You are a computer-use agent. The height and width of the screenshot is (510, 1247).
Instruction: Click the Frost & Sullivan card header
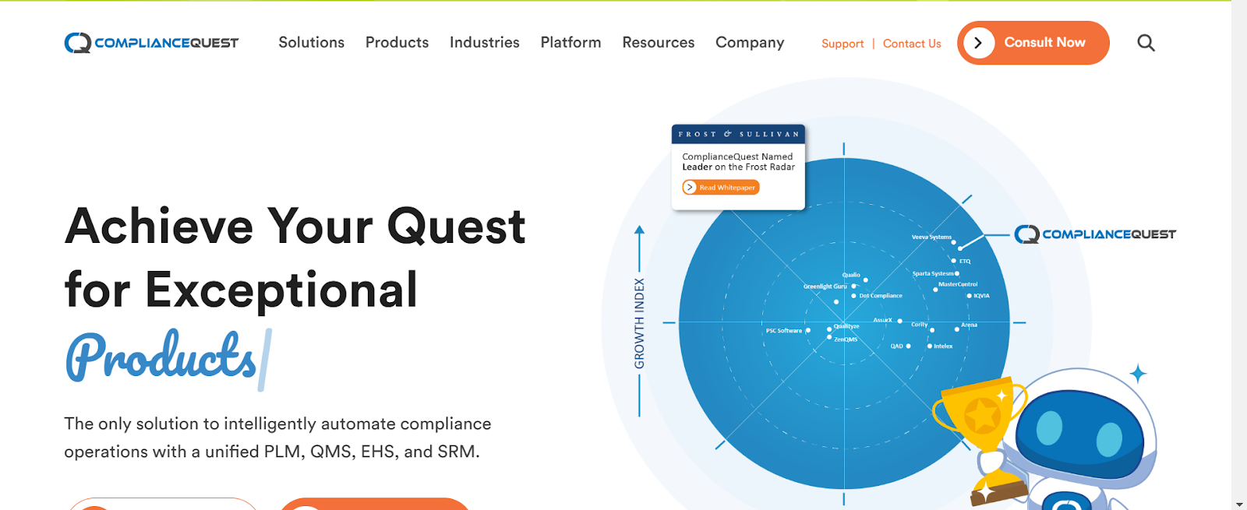pos(738,134)
